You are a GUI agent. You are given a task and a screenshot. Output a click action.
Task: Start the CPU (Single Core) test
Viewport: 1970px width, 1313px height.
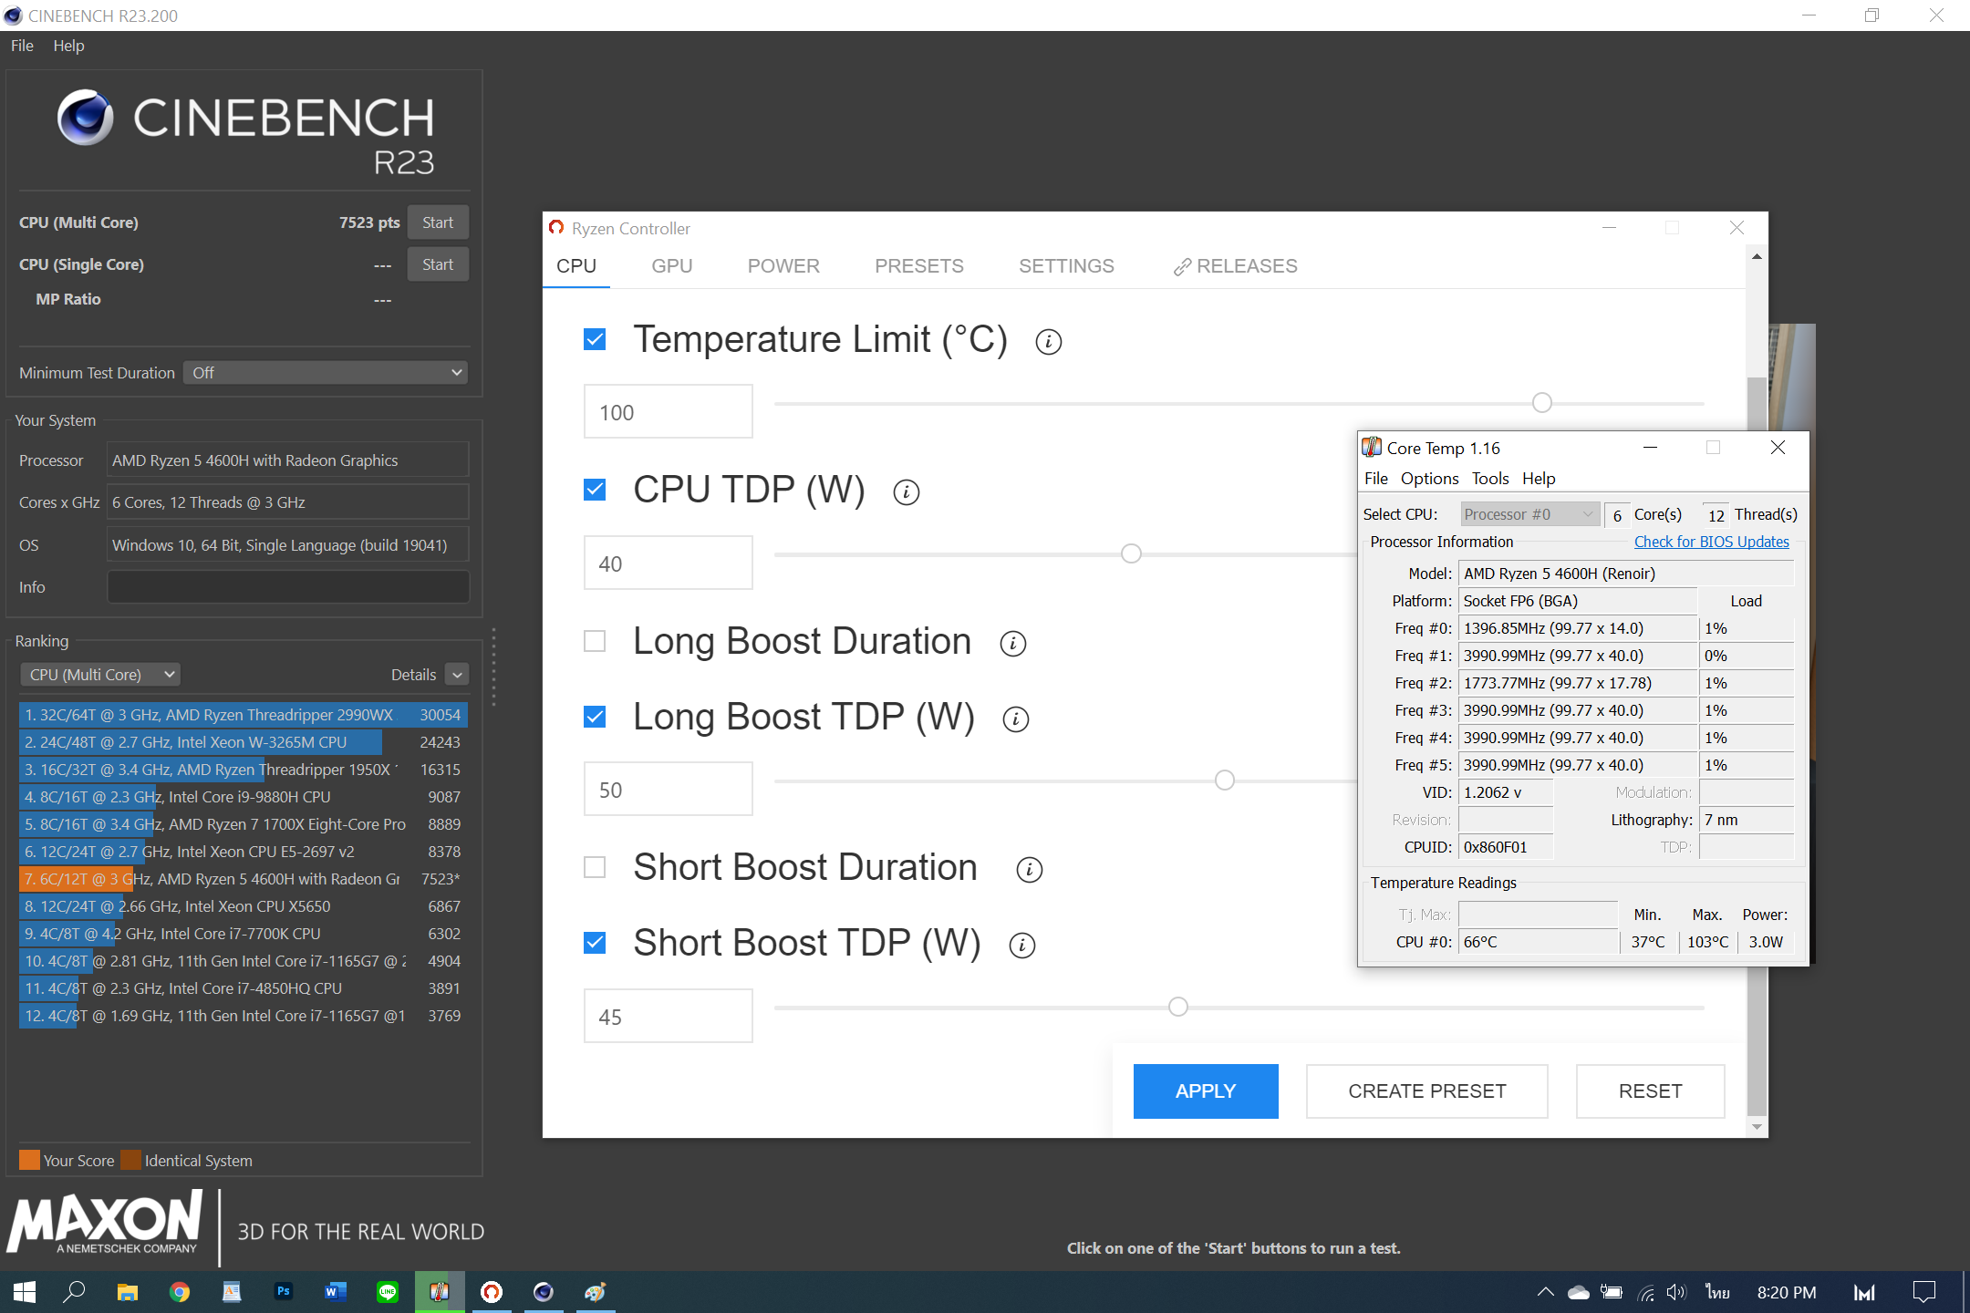coord(438,264)
